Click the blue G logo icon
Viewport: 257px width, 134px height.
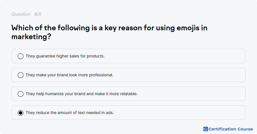point(206,129)
